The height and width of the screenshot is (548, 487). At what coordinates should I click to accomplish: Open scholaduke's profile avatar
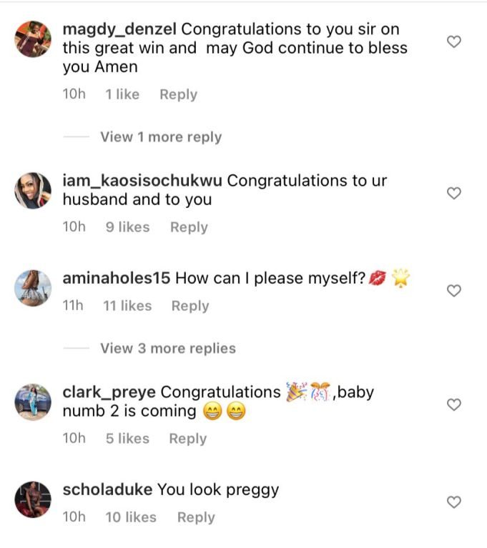pos(33,499)
